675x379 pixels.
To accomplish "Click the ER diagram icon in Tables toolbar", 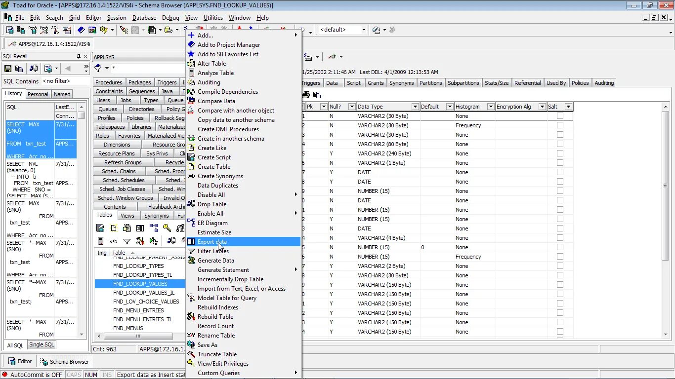I will point(154,228).
